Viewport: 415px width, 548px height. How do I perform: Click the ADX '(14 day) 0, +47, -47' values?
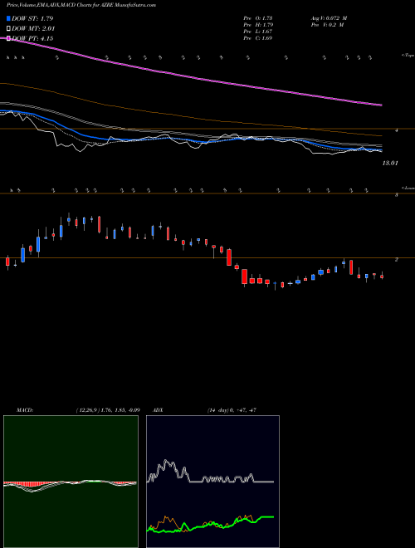coord(232,410)
